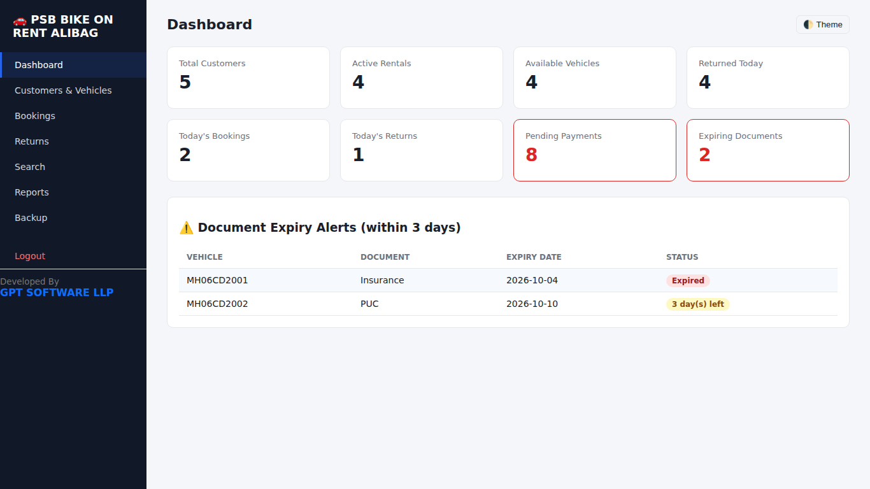
Task: Open the Search page
Action: tap(73, 167)
